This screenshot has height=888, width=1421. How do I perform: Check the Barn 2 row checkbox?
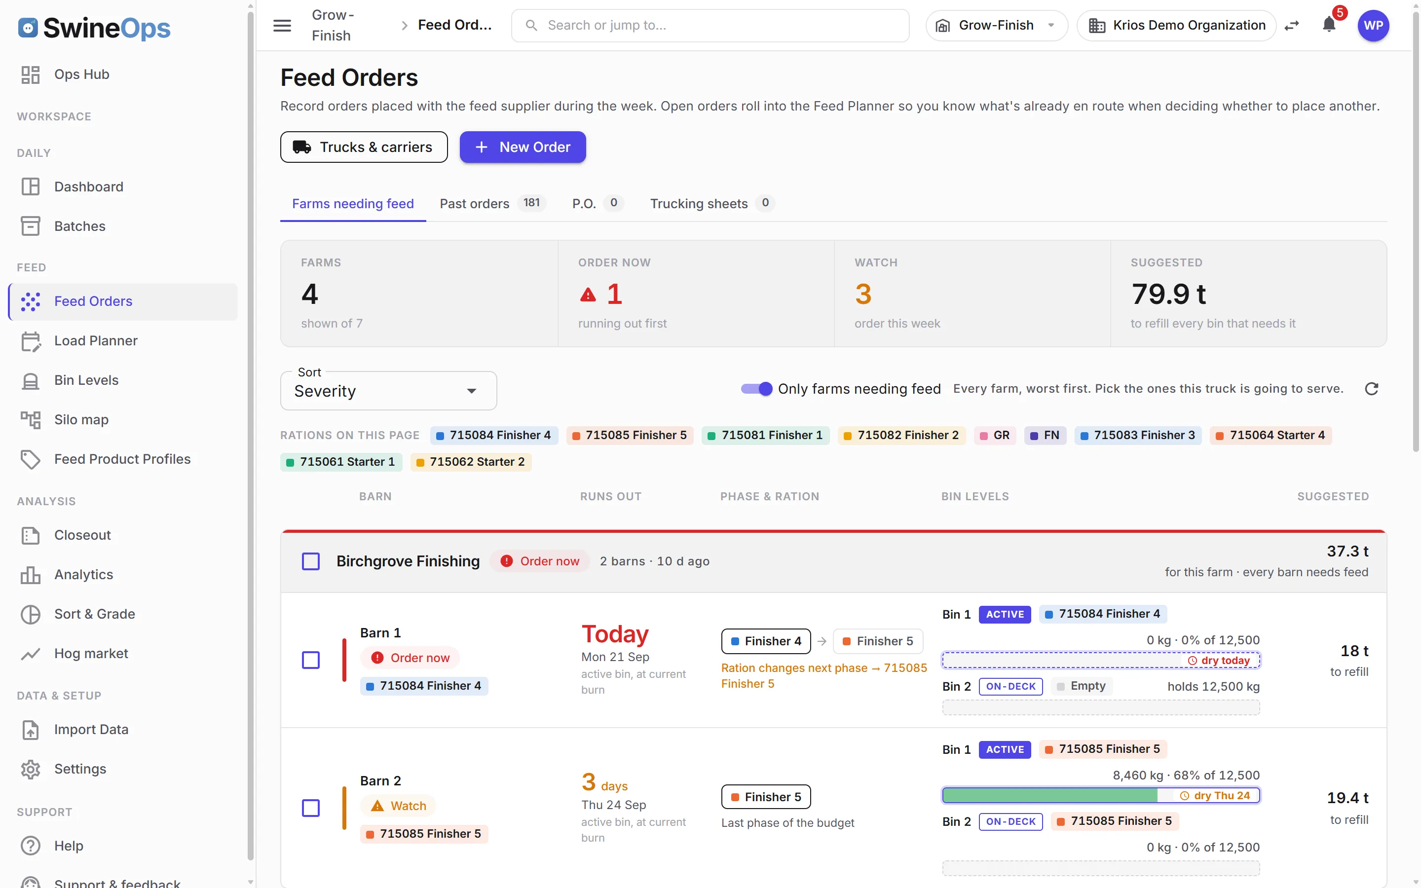click(311, 808)
